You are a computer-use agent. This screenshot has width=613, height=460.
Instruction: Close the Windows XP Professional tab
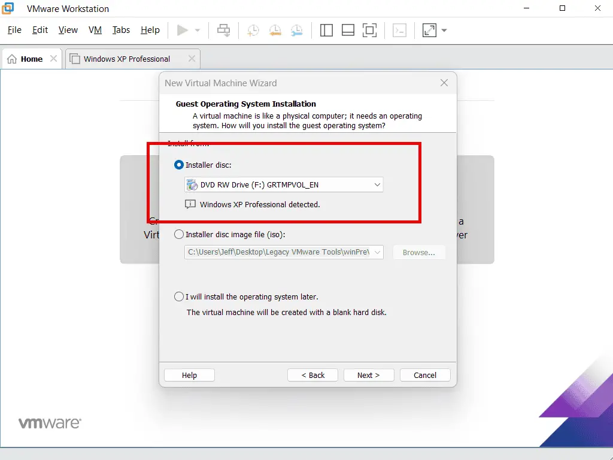coord(192,59)
